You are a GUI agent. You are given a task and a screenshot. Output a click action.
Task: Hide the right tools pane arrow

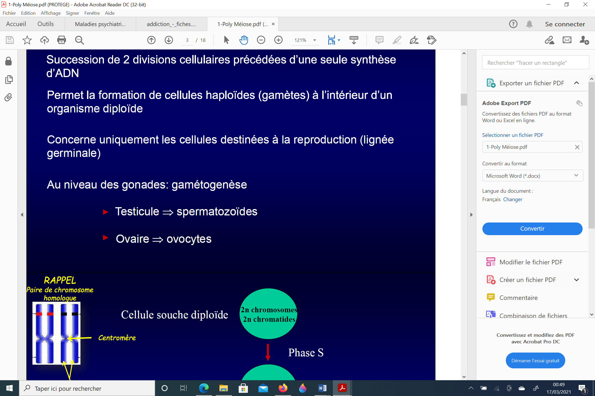coord(471,215)
